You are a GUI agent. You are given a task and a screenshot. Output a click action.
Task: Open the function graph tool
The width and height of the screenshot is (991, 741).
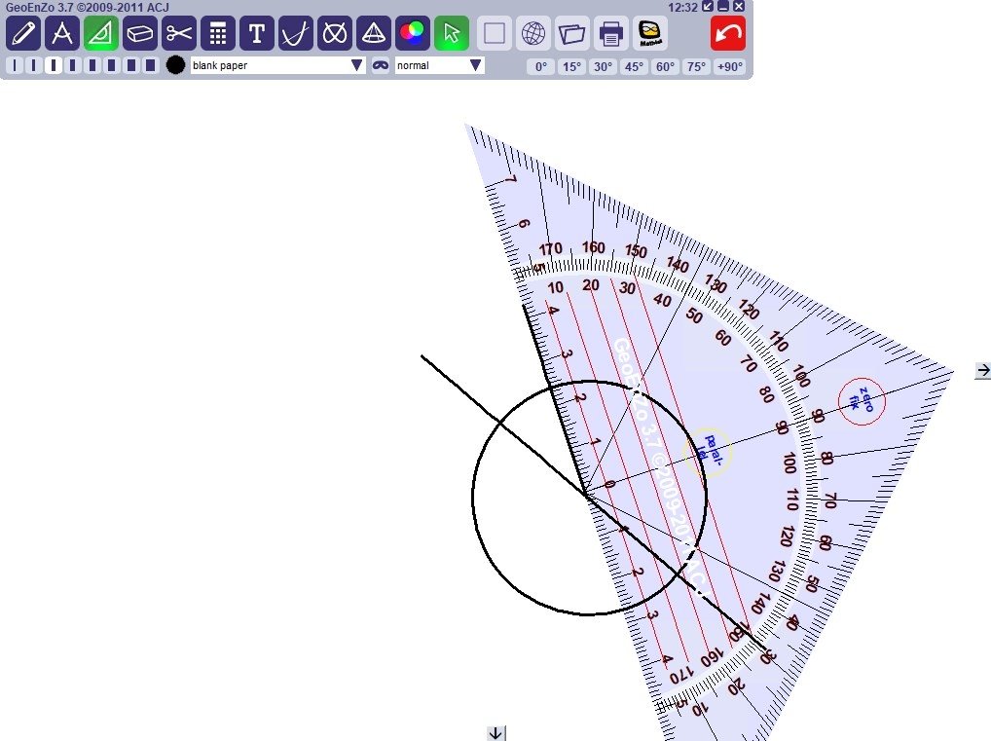[296, 33]
